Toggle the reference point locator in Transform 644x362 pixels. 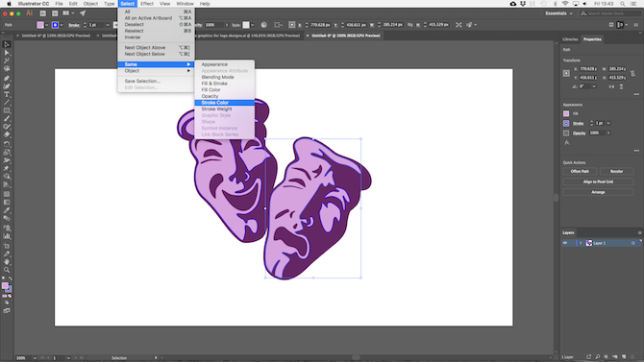[x=566, y=73]
